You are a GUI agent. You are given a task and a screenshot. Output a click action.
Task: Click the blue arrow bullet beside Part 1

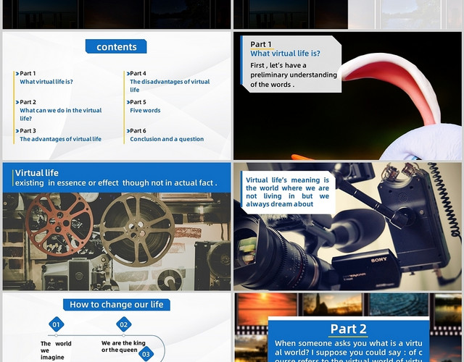click(x=17, y=74)
